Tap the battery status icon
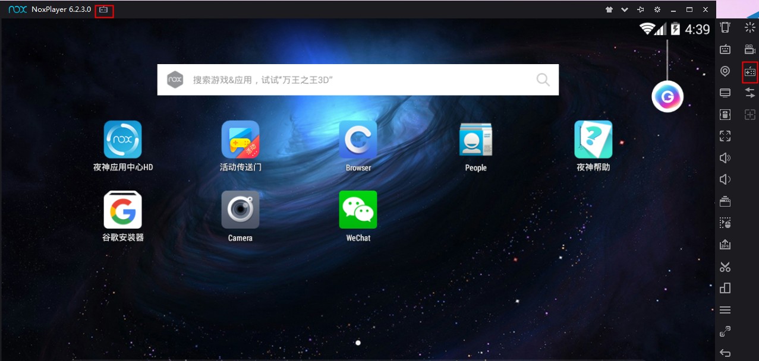This screenshot has height=361, width=759. pos(676,28)
